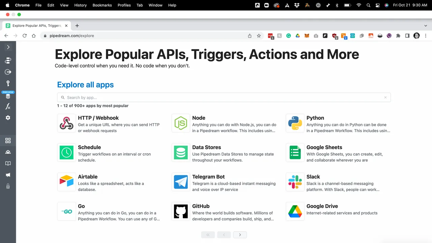Bookmark this page with the star

[259, 36]
